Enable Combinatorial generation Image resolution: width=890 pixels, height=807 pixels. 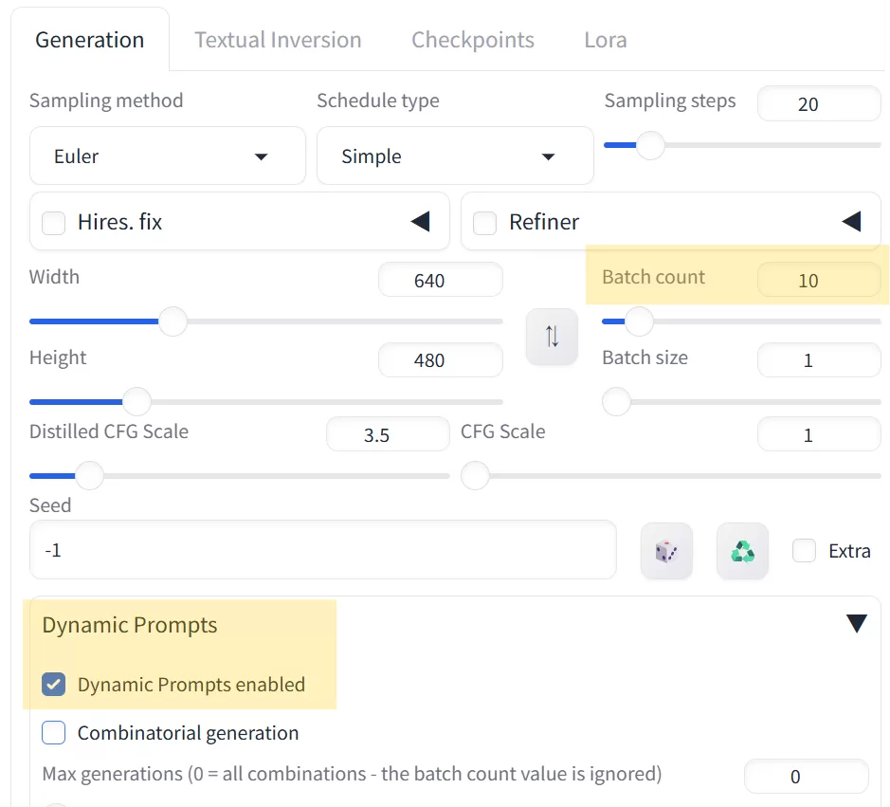pyautogui.click(x=54, y=732)
